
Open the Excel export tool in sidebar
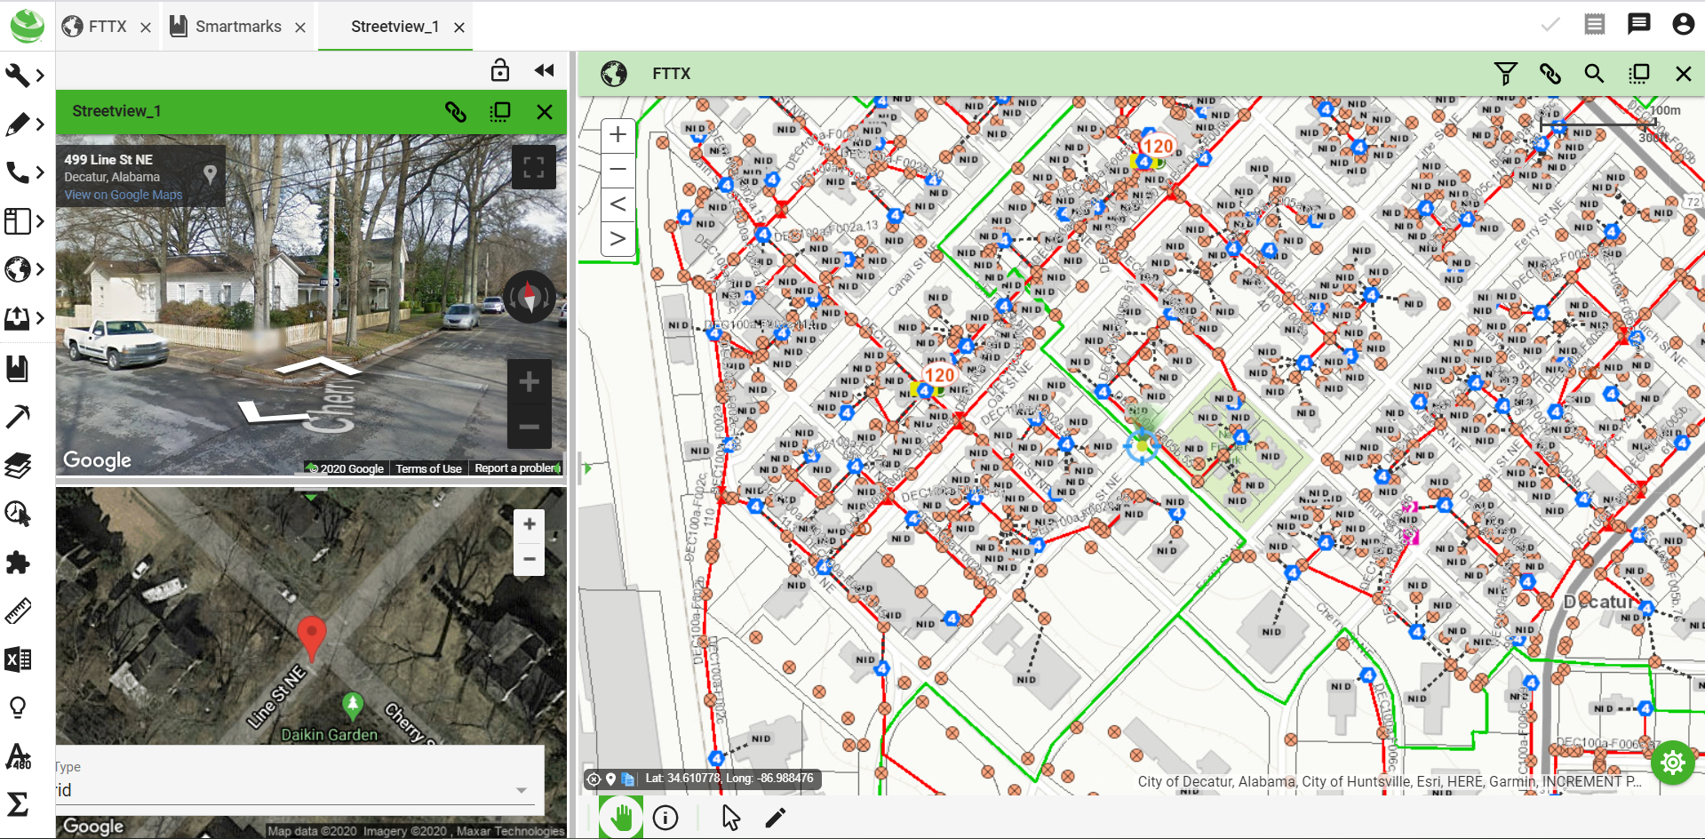coord(19,659)
